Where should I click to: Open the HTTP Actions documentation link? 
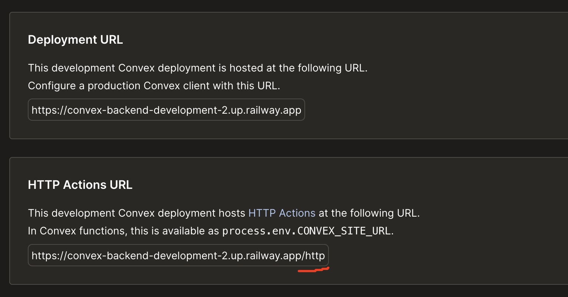(282, 213)
